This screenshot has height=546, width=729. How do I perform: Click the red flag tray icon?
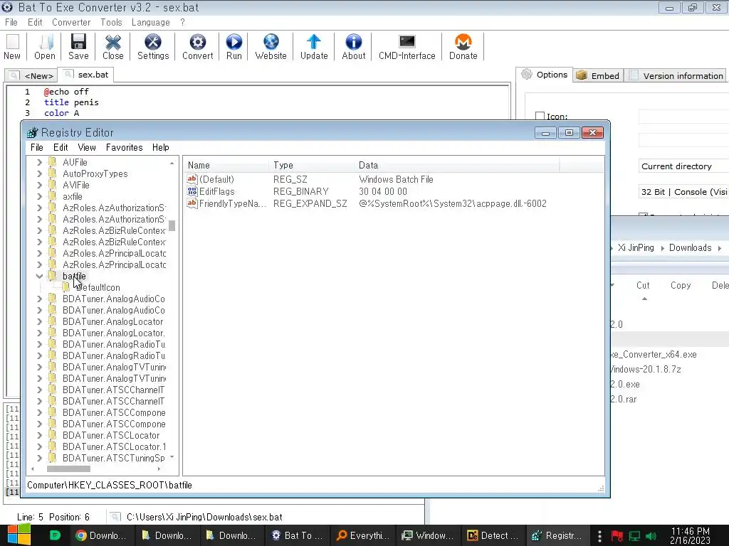click(617, 536)
